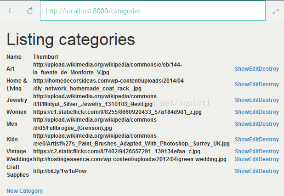Click Destroy in the Art row
Screen dimensions: 284x196
tap(269, 69)
